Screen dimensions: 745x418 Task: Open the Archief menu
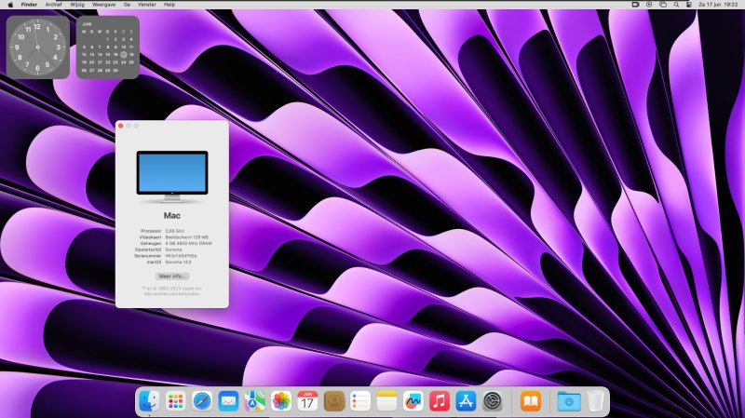coord(54,5)
